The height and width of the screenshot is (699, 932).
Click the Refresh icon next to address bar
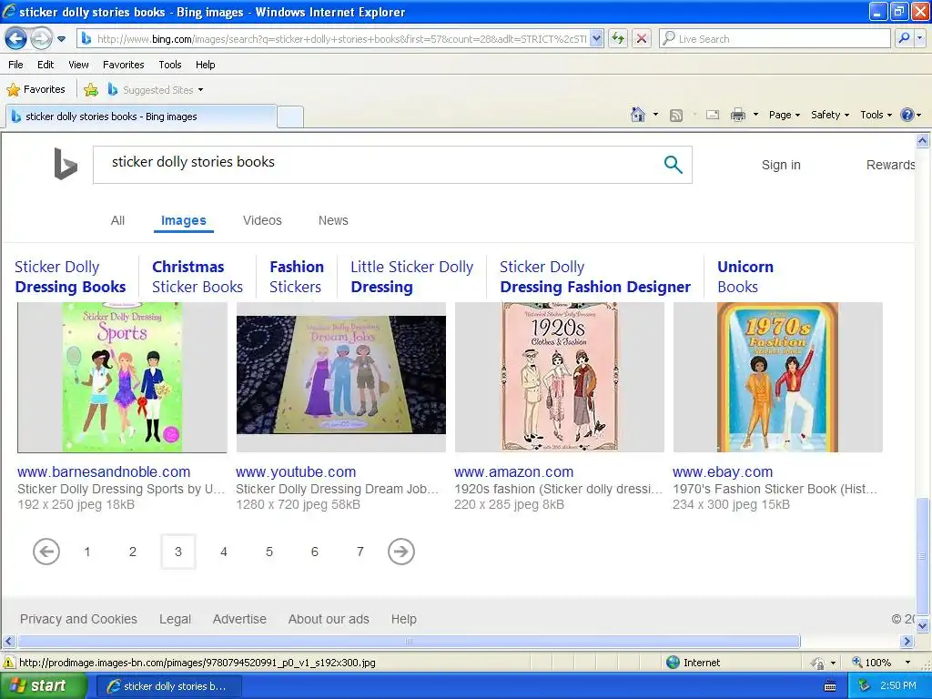pos(618,38)
